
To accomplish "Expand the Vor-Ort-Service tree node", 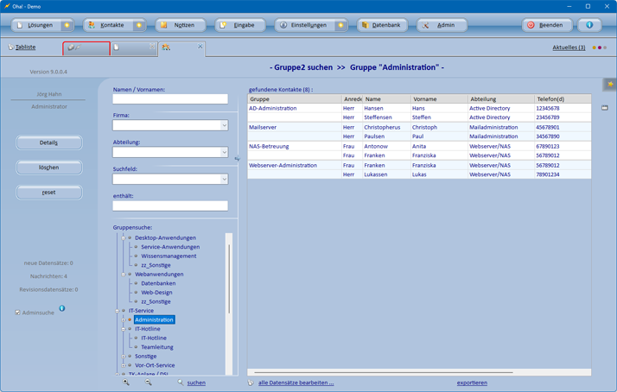I will [x=124, y=365].
